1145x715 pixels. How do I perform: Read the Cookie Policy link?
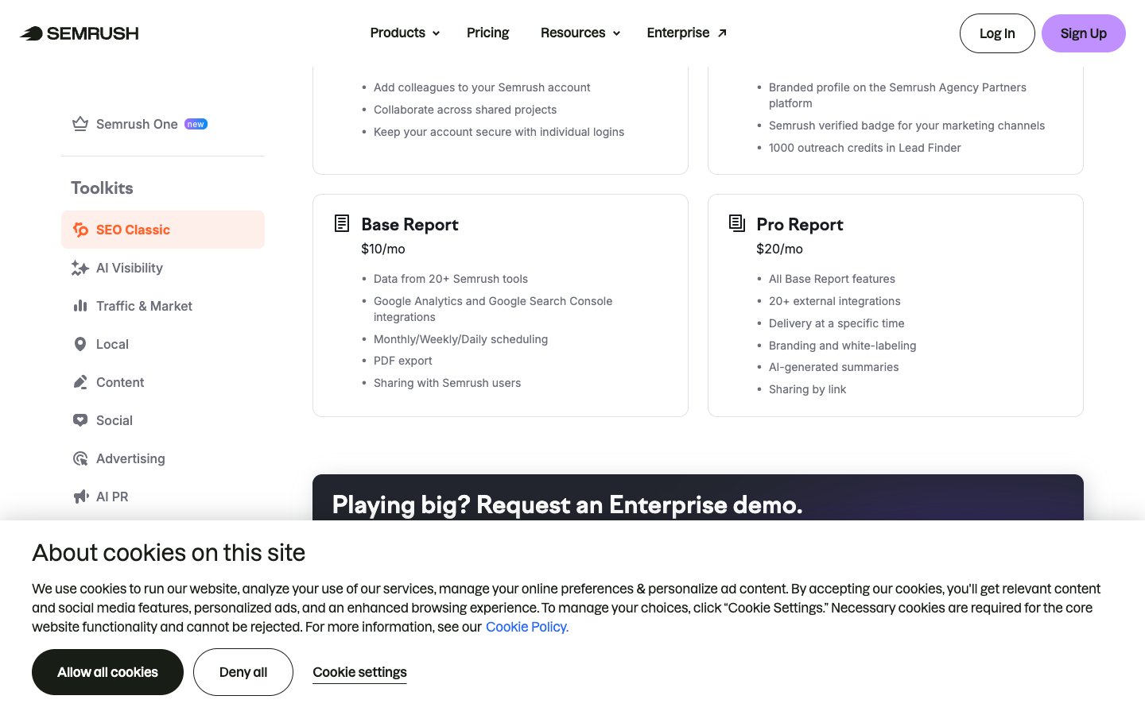pos(526,627)
